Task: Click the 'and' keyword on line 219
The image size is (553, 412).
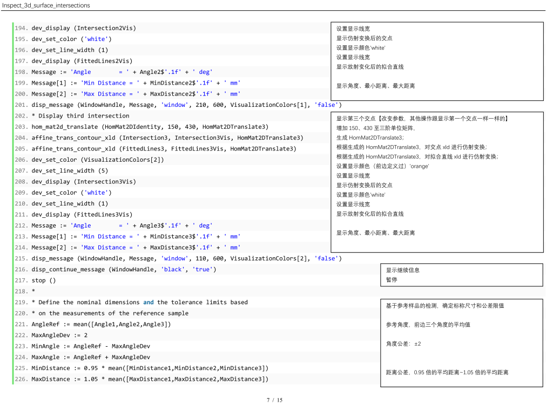Action: point(148,303)
